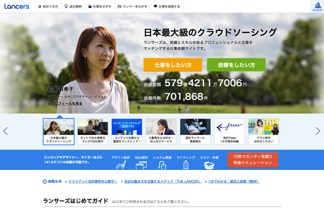Click the タスク・作業 box icon

209,165
